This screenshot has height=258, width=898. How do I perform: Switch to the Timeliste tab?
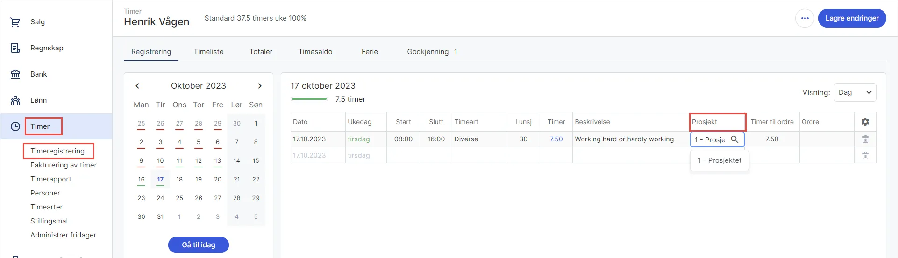click(208, 52)
